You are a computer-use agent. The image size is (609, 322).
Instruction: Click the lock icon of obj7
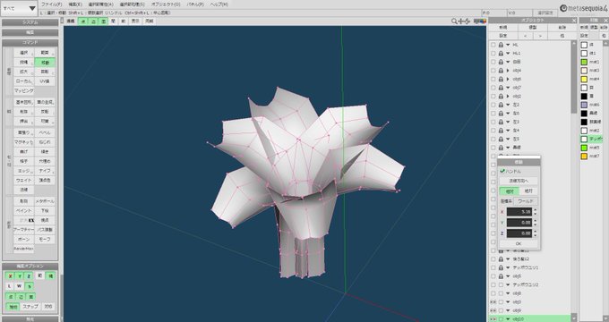pyautogui.click(x=501, y=88)
